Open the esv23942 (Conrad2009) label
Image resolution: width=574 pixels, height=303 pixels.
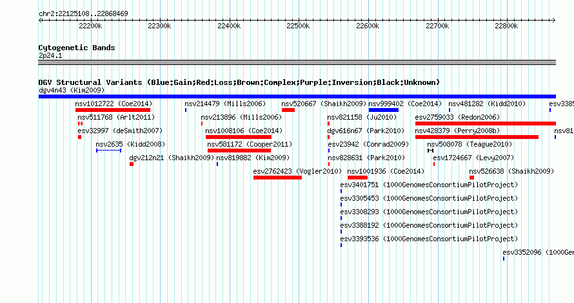point(368,144)
